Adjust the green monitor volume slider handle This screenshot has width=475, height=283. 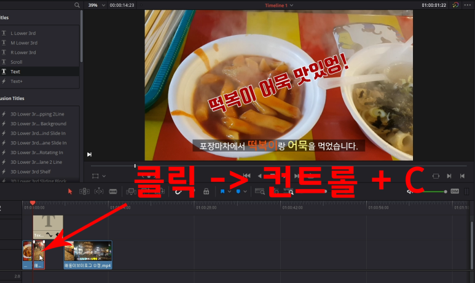446,192
